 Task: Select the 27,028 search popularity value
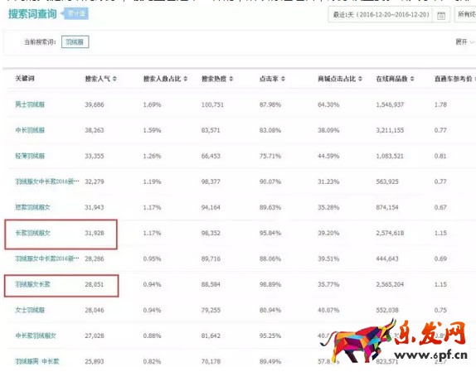pos(95,336)
